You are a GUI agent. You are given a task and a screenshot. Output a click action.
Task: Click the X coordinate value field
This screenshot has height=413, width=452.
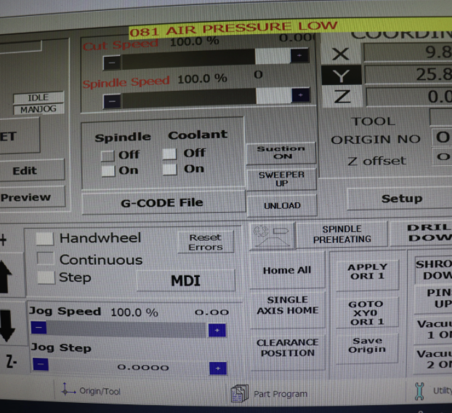407,53
